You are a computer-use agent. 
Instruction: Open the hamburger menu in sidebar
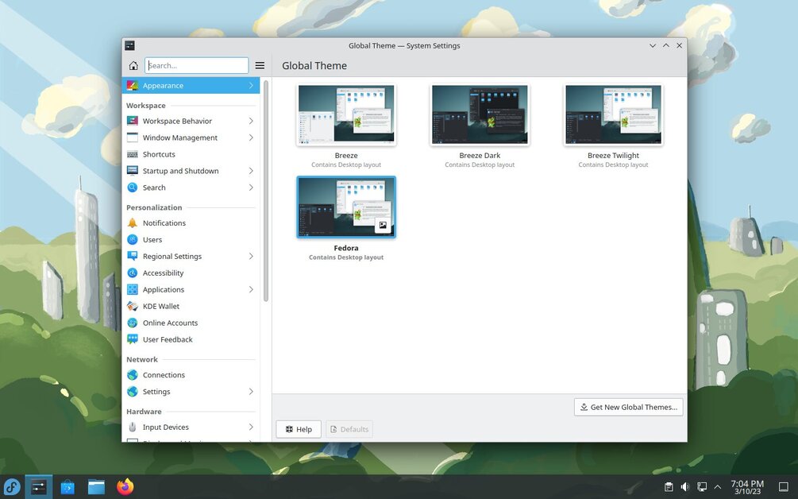tap(260, 66)
